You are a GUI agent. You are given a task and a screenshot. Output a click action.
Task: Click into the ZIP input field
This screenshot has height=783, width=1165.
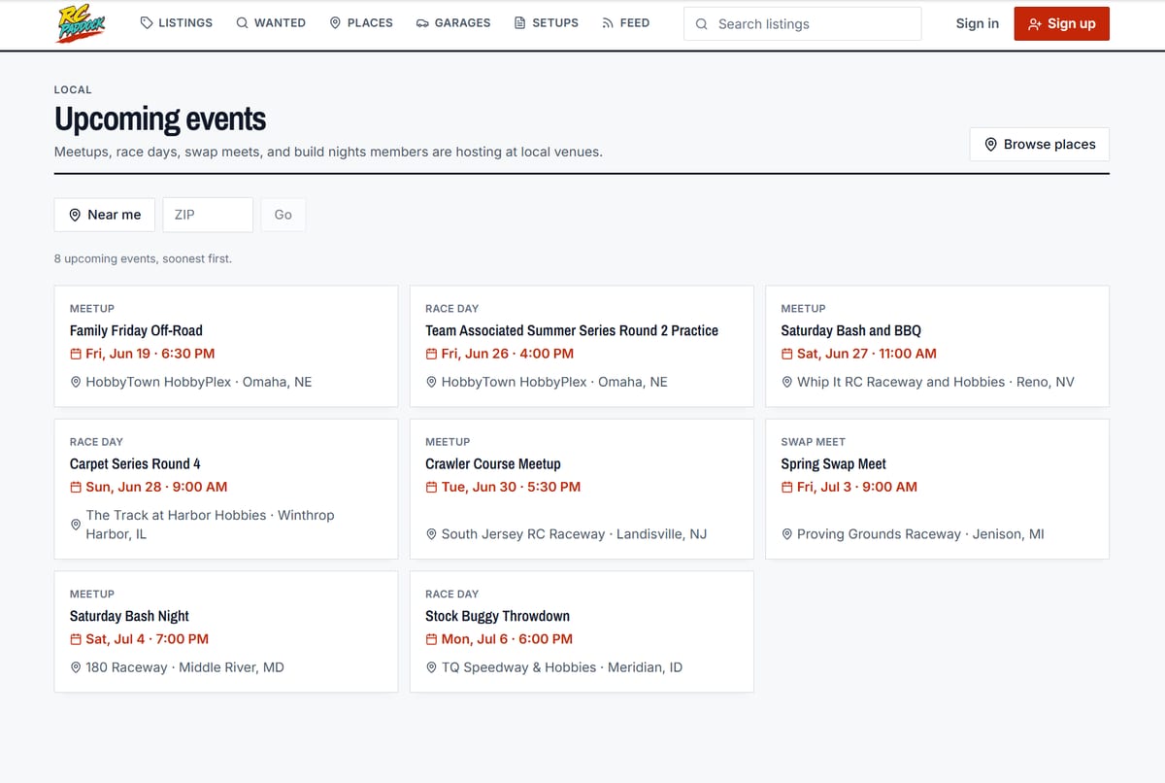(208, 215)
